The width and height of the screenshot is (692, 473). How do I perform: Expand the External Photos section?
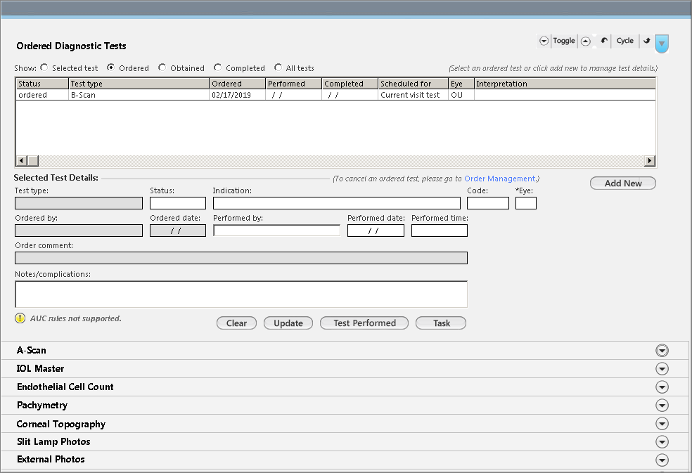coord(662,460)
